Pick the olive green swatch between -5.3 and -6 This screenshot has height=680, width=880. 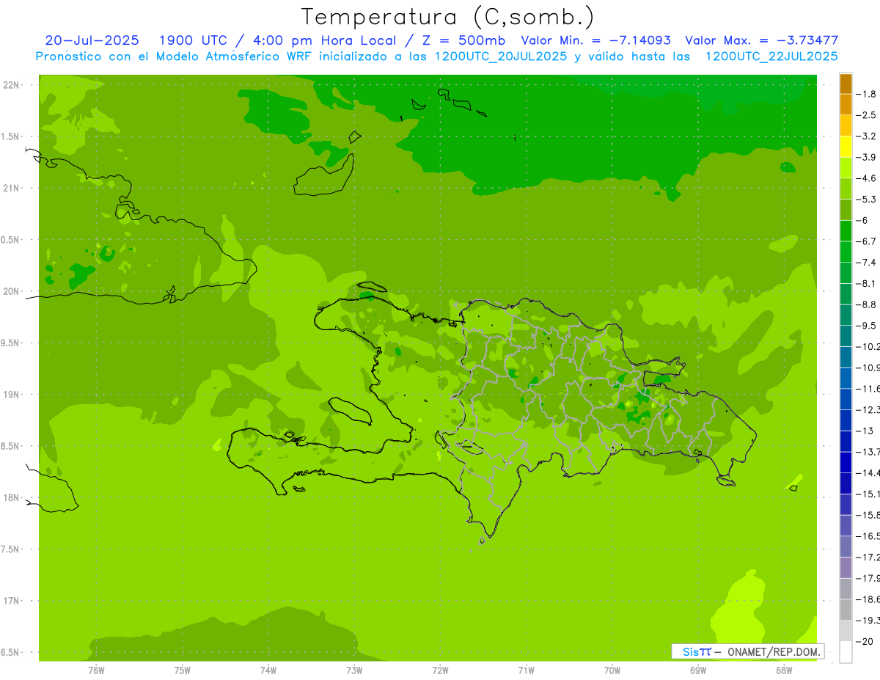[846, 210]
